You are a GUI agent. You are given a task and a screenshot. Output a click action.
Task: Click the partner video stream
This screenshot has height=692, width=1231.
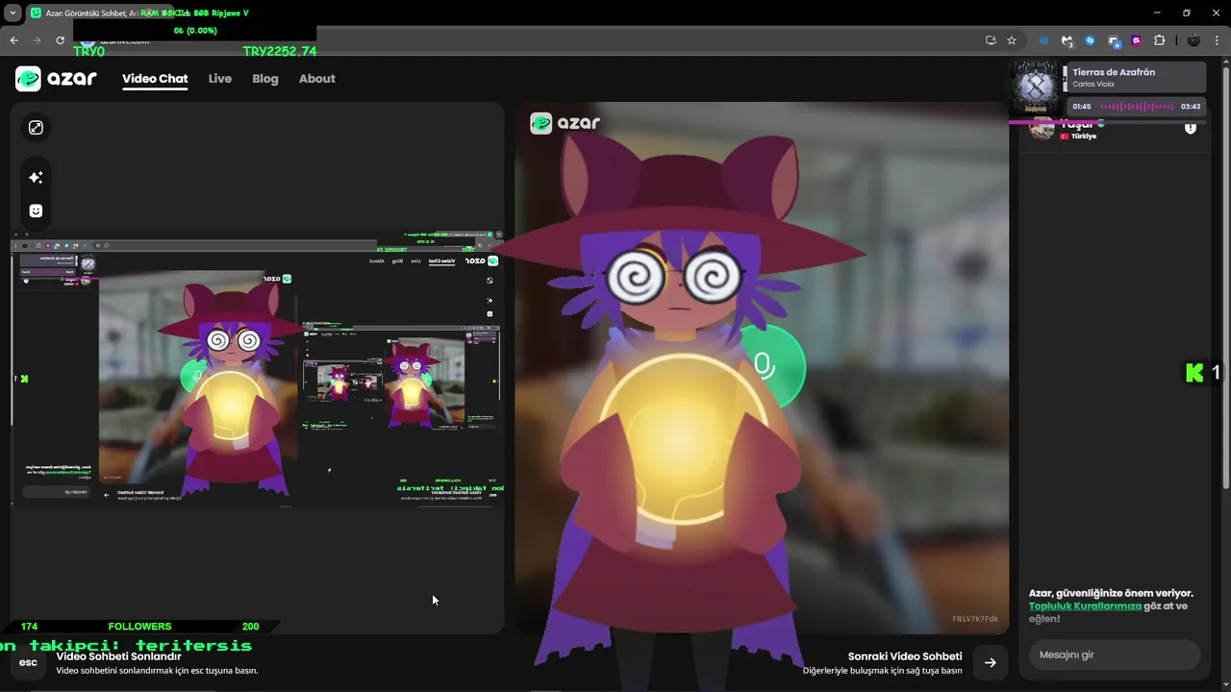(x=762, y=368)
